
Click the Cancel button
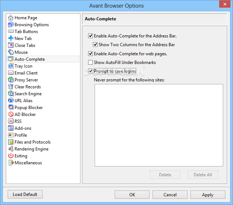170,194
